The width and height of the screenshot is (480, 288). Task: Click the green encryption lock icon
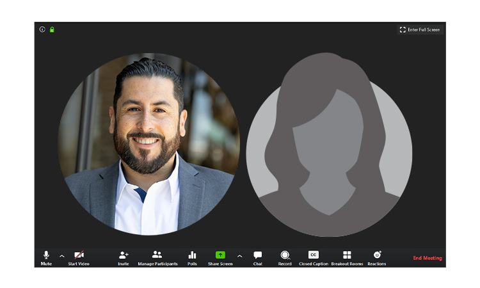pyautogui.click(x=52, y=29)
